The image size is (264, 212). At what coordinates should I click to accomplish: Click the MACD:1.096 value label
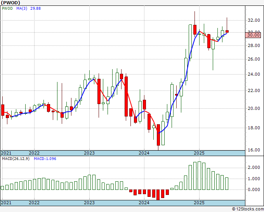point(45,159)
